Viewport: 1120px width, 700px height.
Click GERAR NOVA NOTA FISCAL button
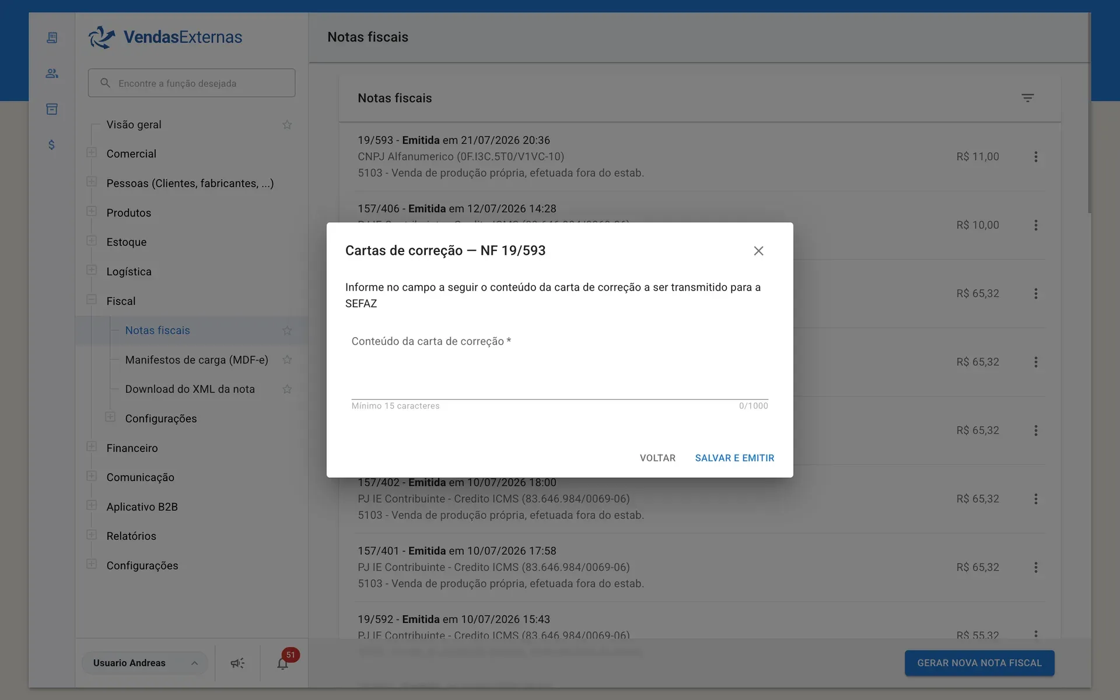click(x=979, y=663)
